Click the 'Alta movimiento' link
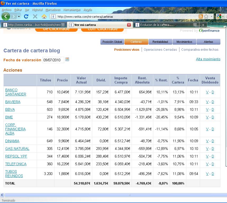This screenshot has height=203, width=227. click(208, 59)
